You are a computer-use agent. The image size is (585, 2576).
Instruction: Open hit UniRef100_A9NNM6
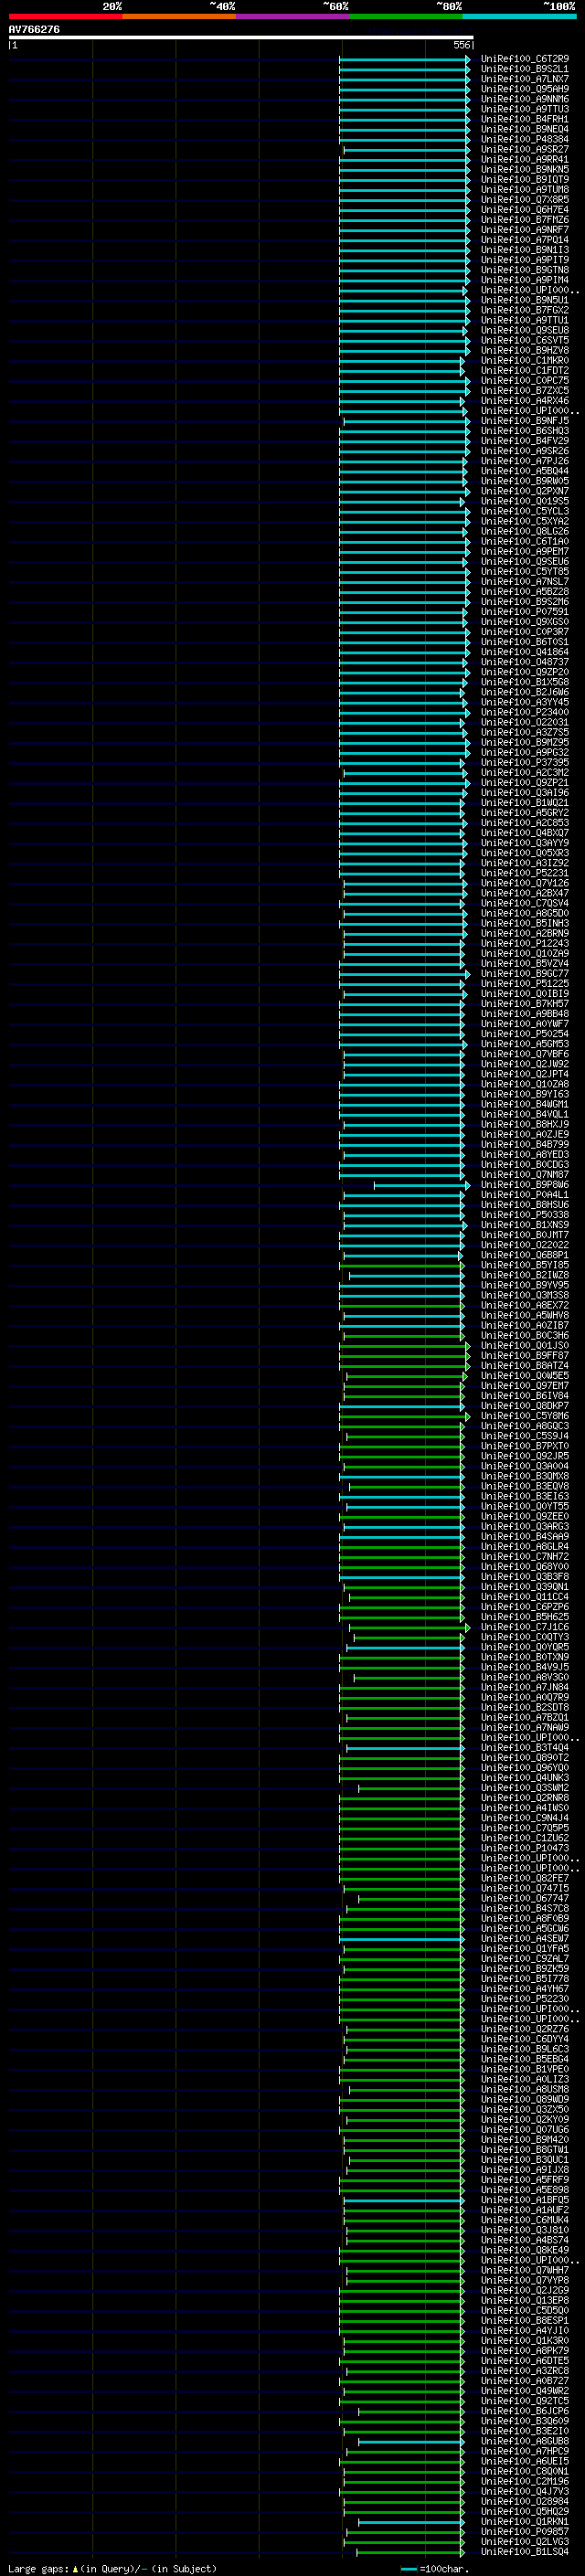(x=524, y=99)
